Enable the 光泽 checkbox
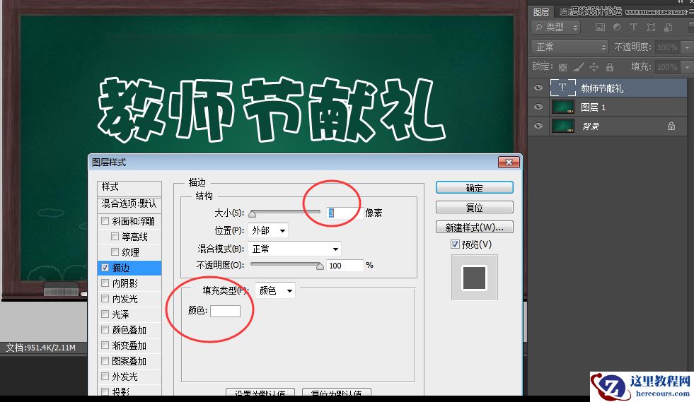The height and width of the screenshot is (402, 694). tap(105, 314)
